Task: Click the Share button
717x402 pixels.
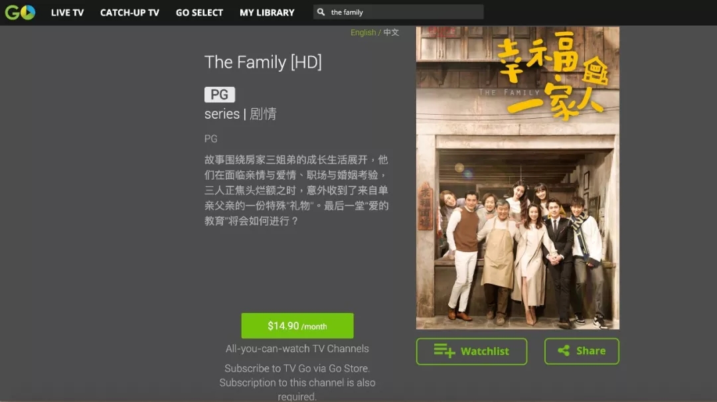Action: (582, 352)
